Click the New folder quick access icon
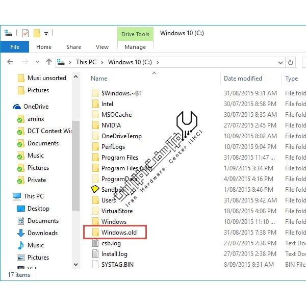The image size is (306, 306). point(37,33)
